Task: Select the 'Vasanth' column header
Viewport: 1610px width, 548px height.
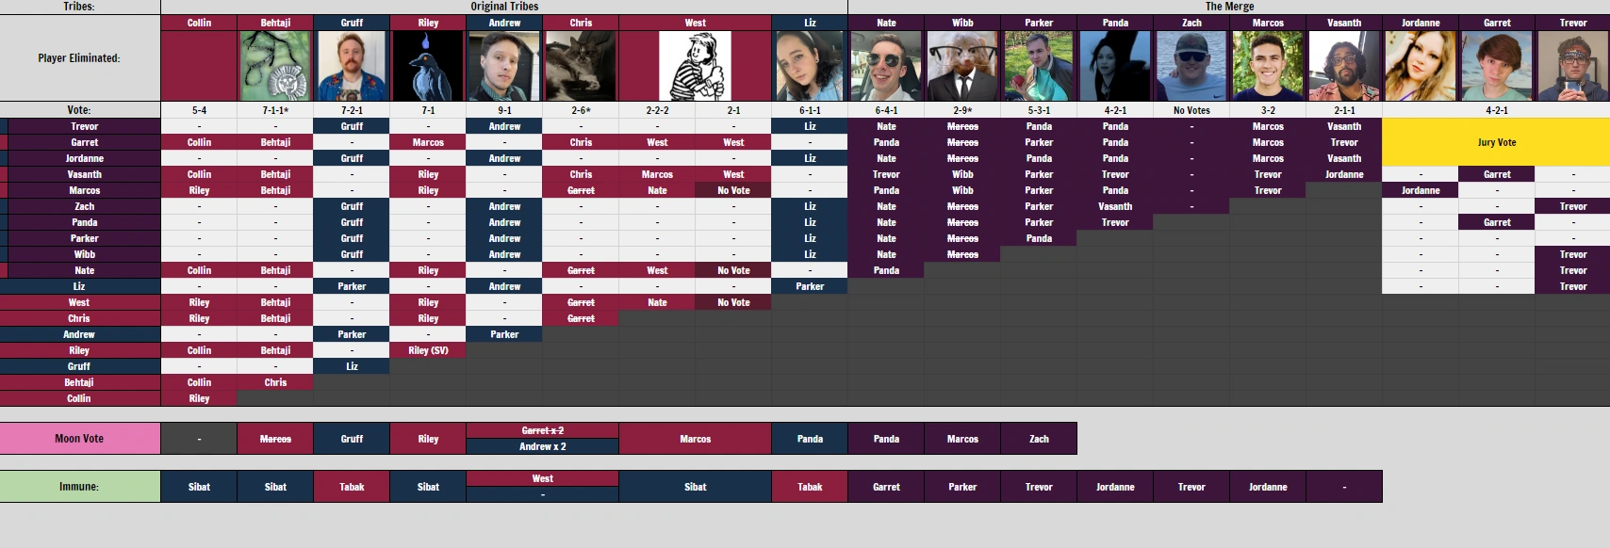Action: click(1344, 23)
